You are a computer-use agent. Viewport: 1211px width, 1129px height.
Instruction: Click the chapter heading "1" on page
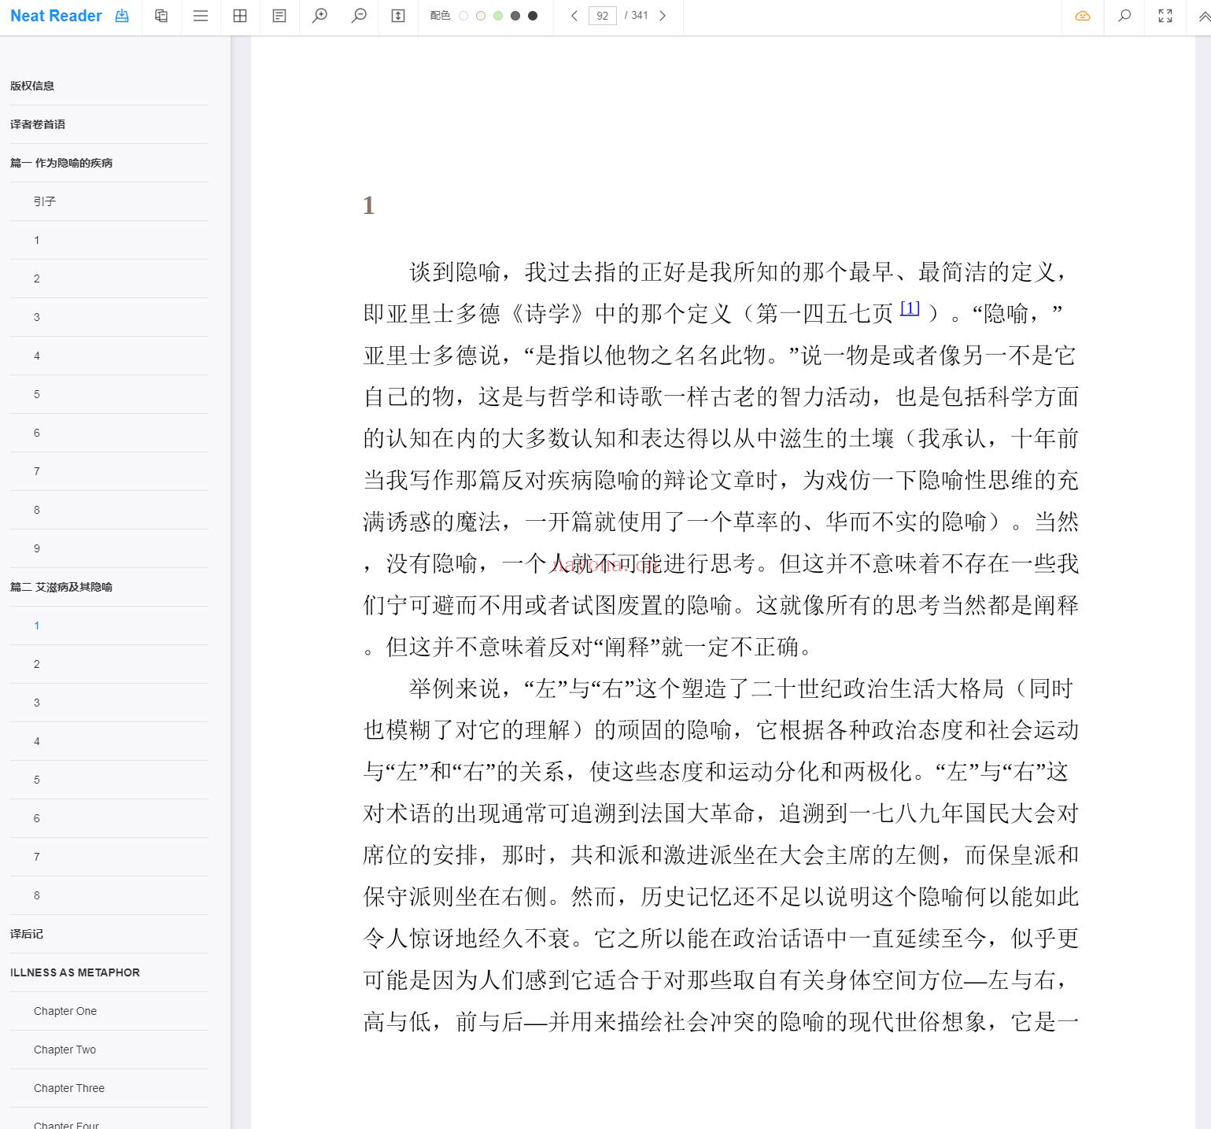368,205
